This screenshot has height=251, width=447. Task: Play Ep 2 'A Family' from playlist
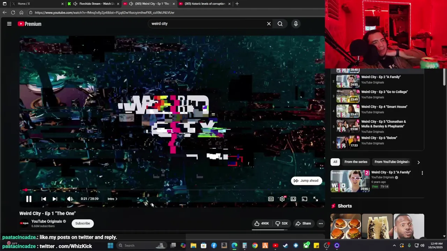(377, 81)
